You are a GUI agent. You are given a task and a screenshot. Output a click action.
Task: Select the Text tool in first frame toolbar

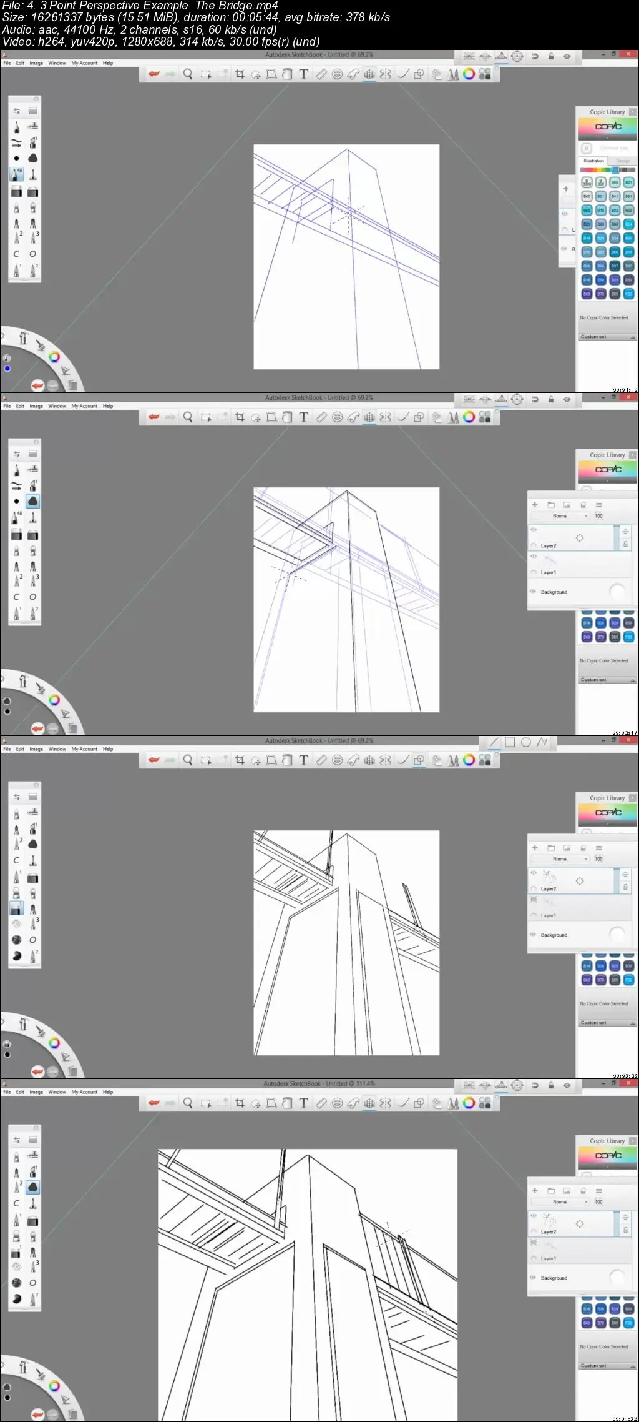coord(303,74)
